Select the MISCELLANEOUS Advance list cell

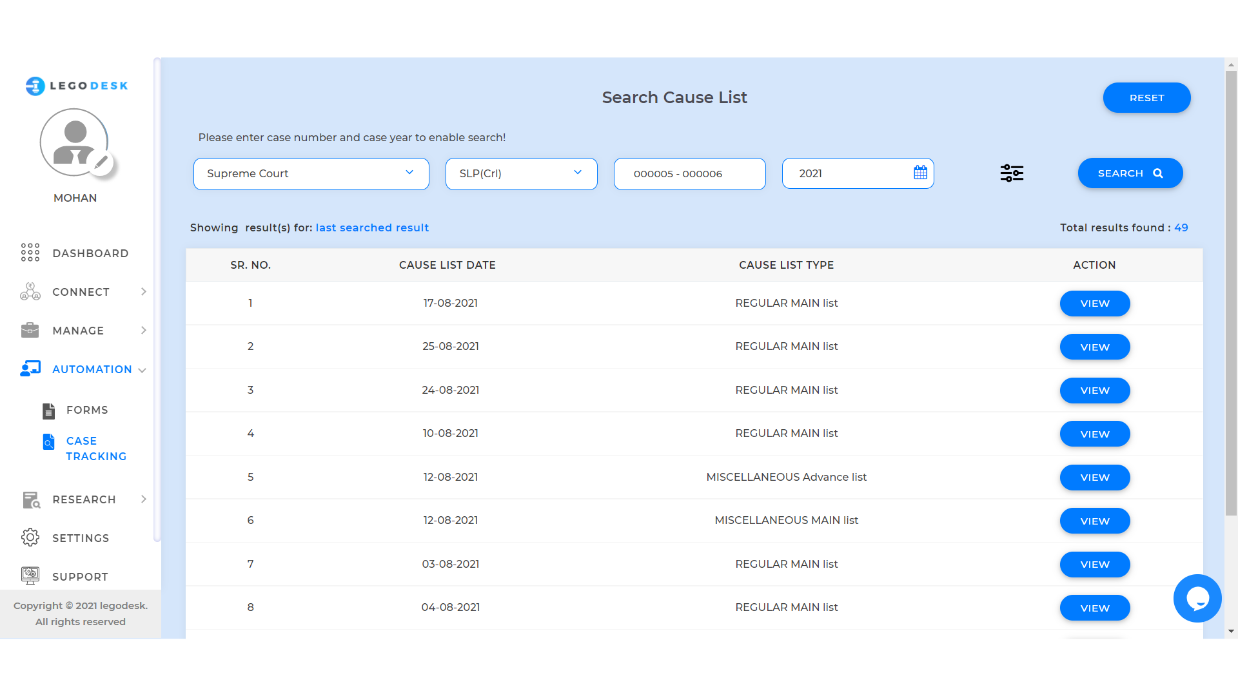tap(786, 477)
